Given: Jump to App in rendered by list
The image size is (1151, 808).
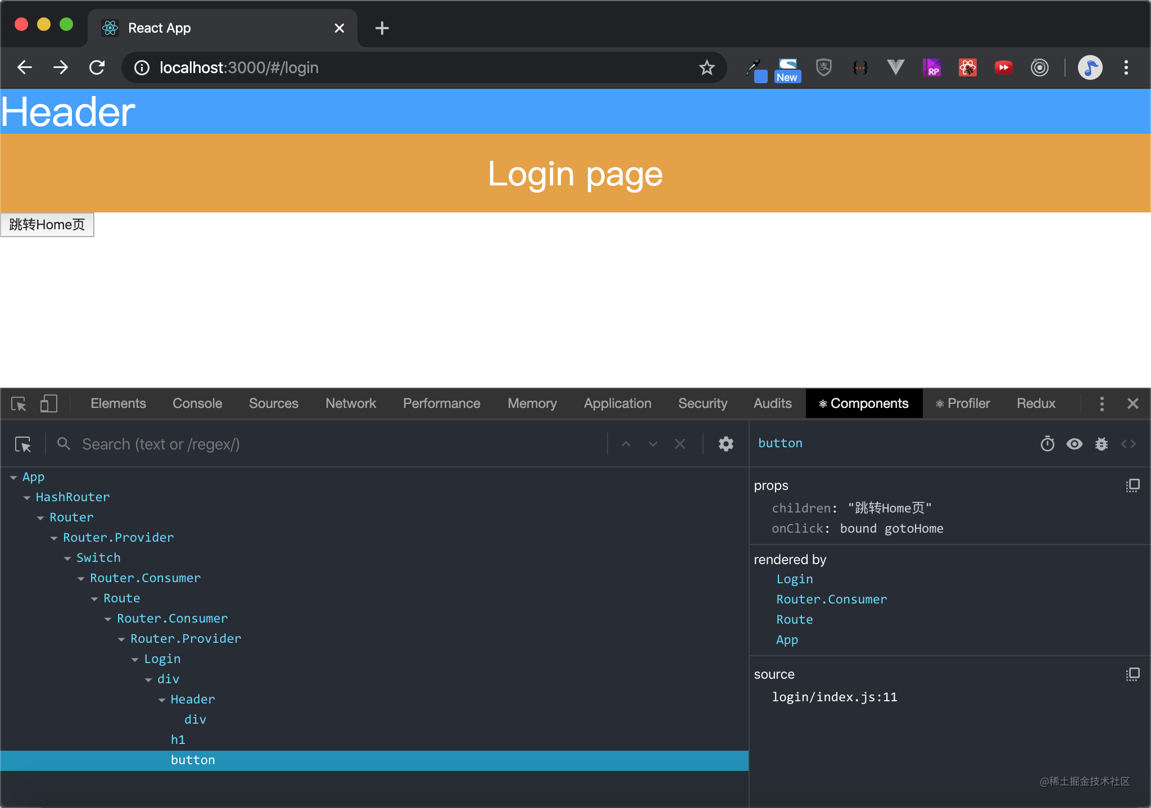Looking at the screenshot, I should pyautogui.click(x=787, y=640).
